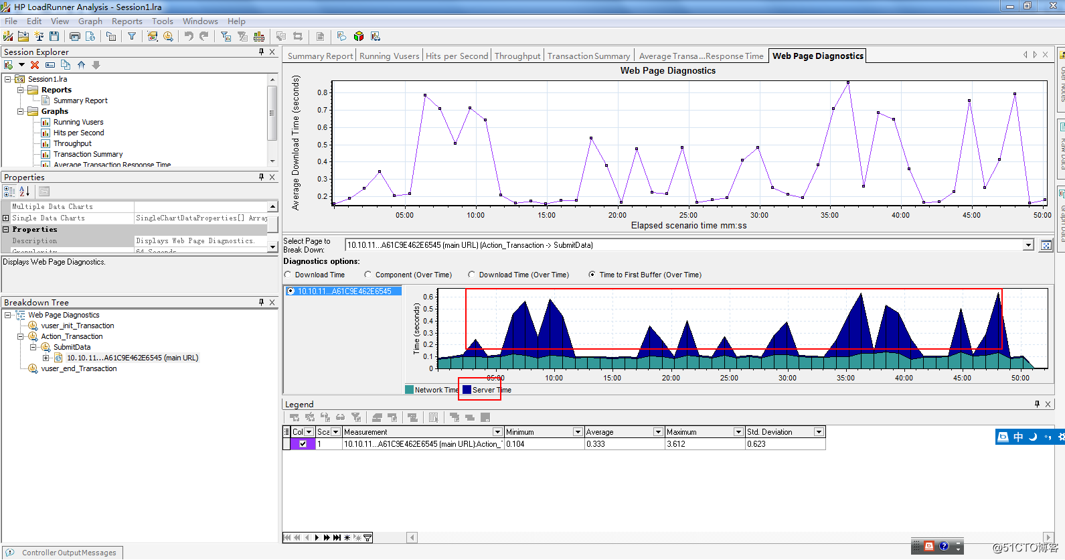
Task: Open the Select Page to Break Down dropdown
Action: click(x=1028, y=245)
